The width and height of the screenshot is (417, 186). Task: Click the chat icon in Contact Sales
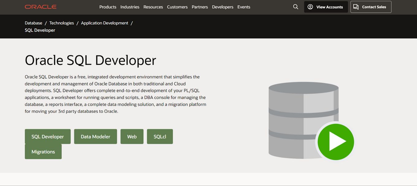356,6
